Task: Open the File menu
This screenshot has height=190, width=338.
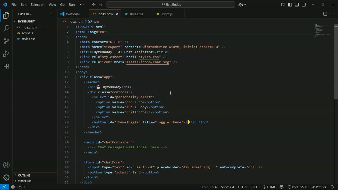Action: pyautogui.click(x=14, y=4)
